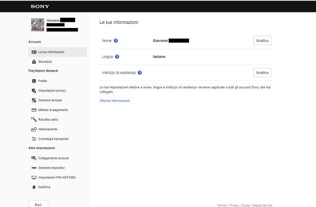Click the Riscatta codici key icon
The width and height of the screenshot is (316, 207).
[34, 119]
